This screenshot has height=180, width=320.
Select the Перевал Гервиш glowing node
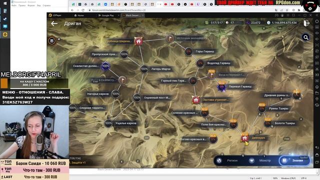click(x=221, y=87)
